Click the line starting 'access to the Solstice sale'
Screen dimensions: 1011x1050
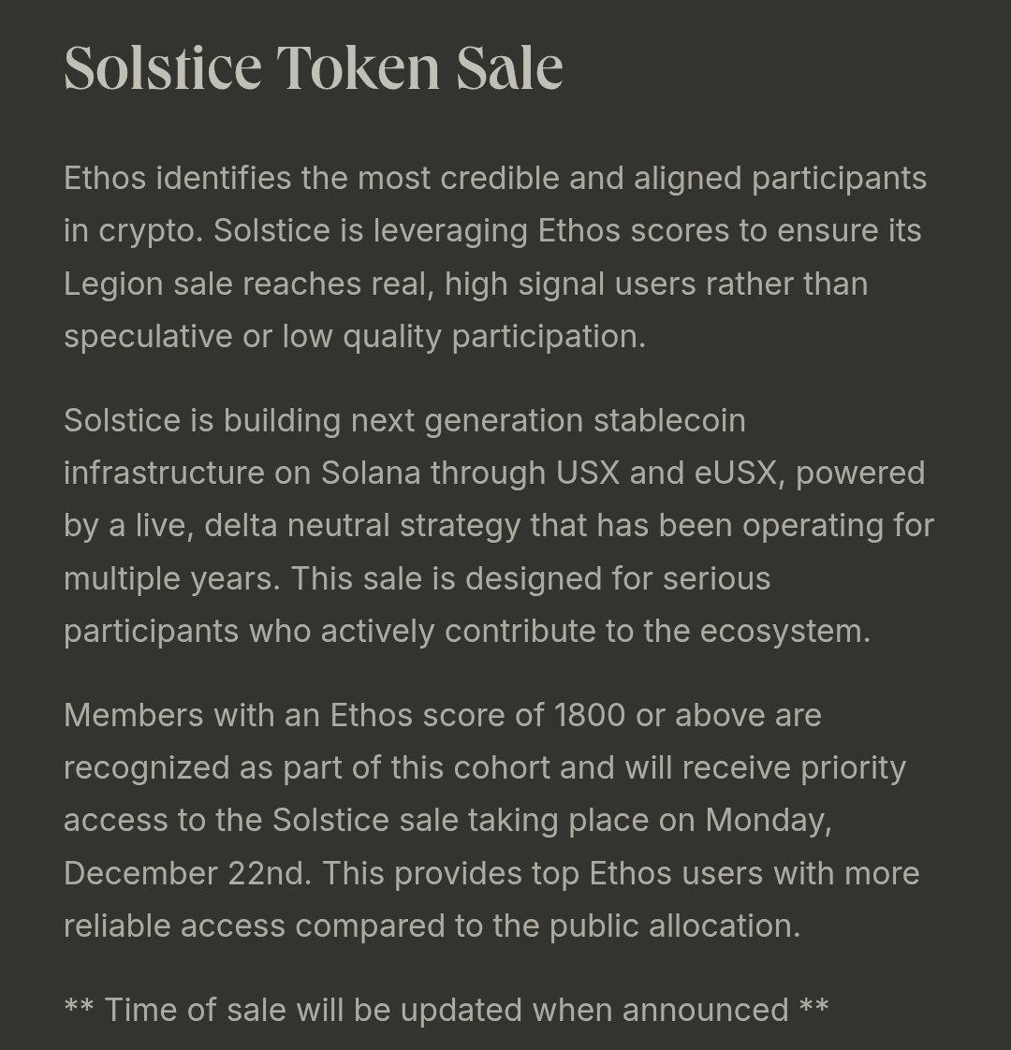tap(447, 821)
